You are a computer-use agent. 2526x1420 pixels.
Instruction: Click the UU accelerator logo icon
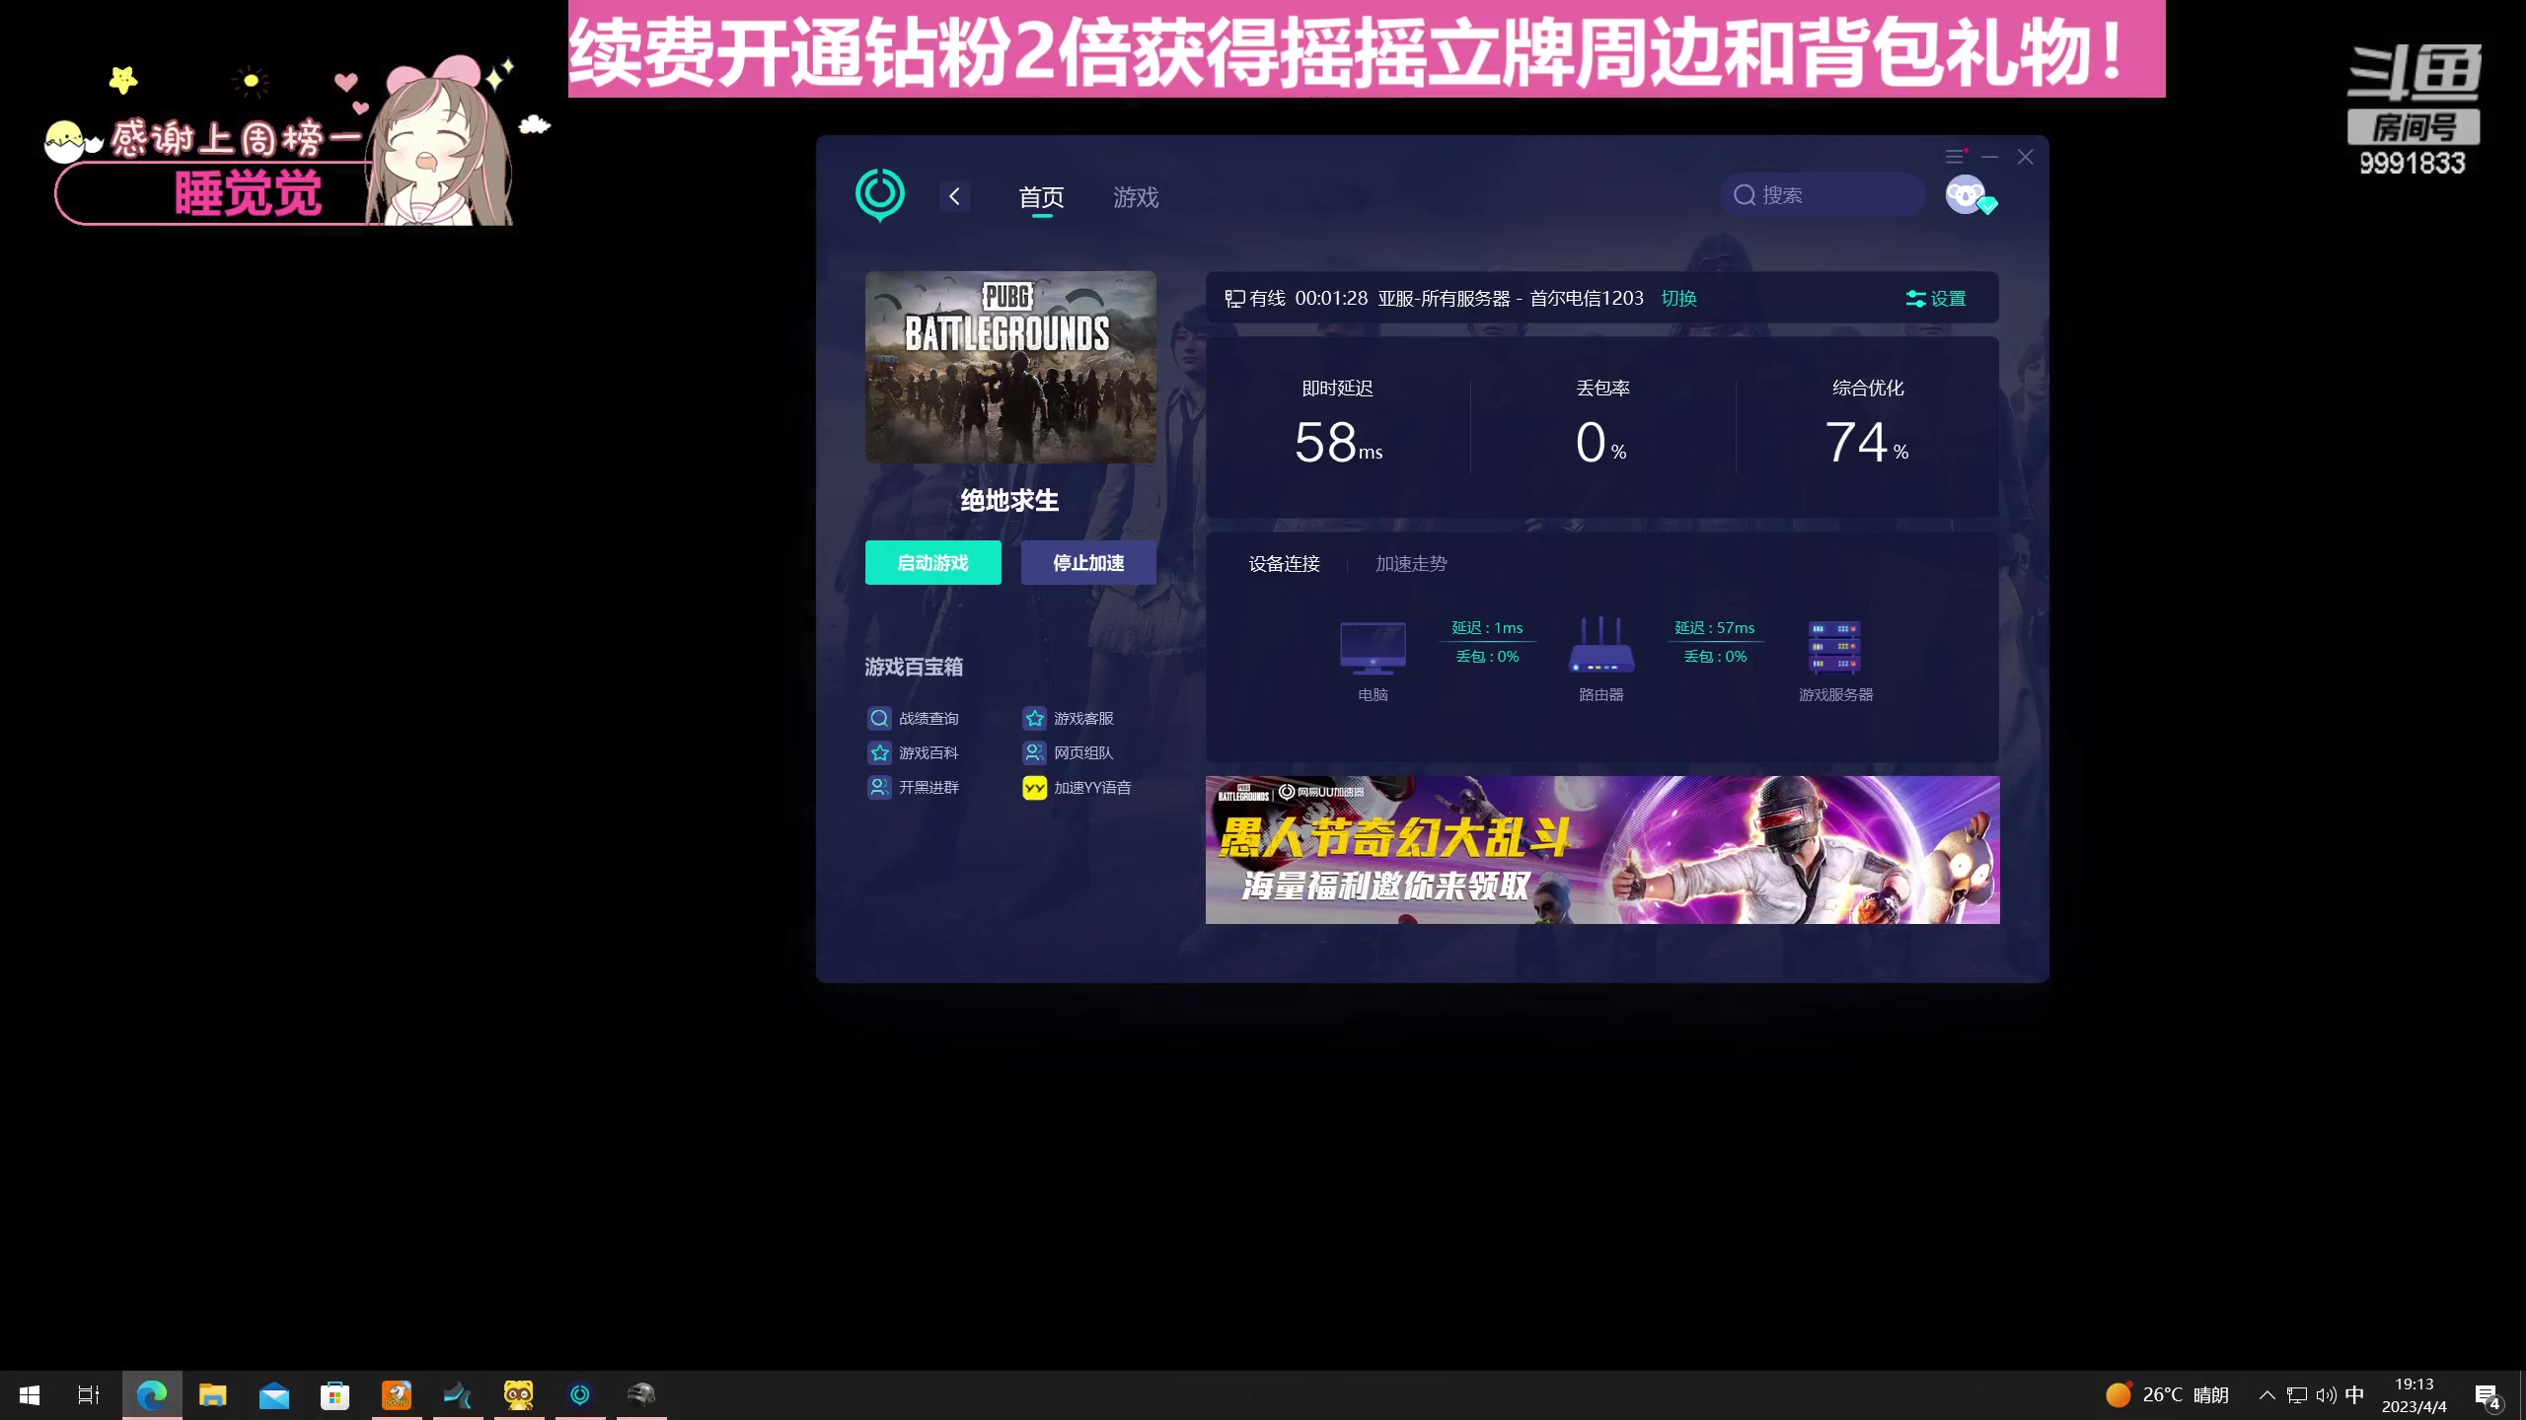[879, 194]
